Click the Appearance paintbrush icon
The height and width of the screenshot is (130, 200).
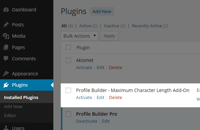tap(6, 74)
